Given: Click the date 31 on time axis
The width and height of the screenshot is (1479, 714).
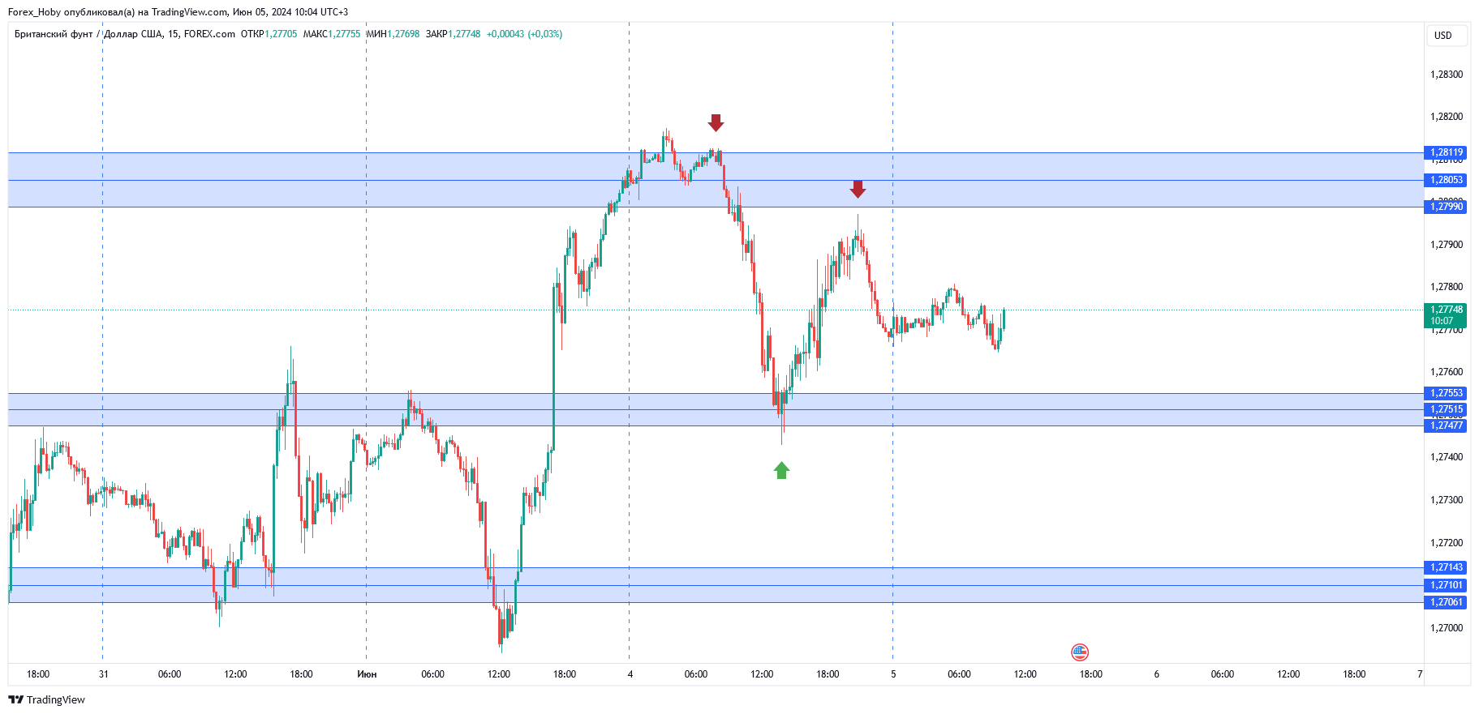Looking at the screenshot, I should click(x=104, y=674).
